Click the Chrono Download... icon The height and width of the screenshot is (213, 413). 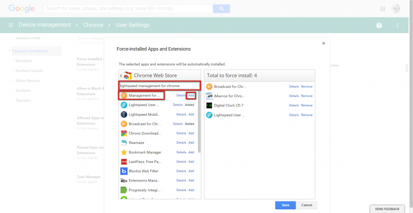(124, 134)
